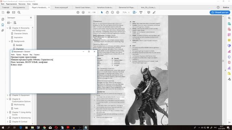Print the document with the printer icon
232x130 pixels.
pyautogui.click(x=8, y=12)
